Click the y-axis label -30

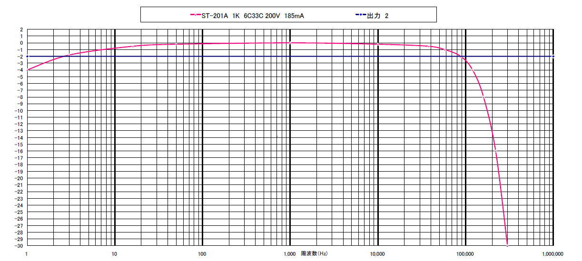pos(19,246)
